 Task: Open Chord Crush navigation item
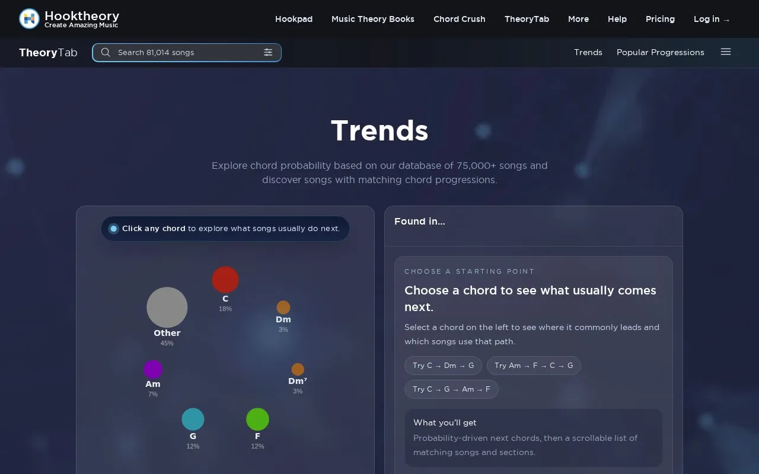point(460,19)
